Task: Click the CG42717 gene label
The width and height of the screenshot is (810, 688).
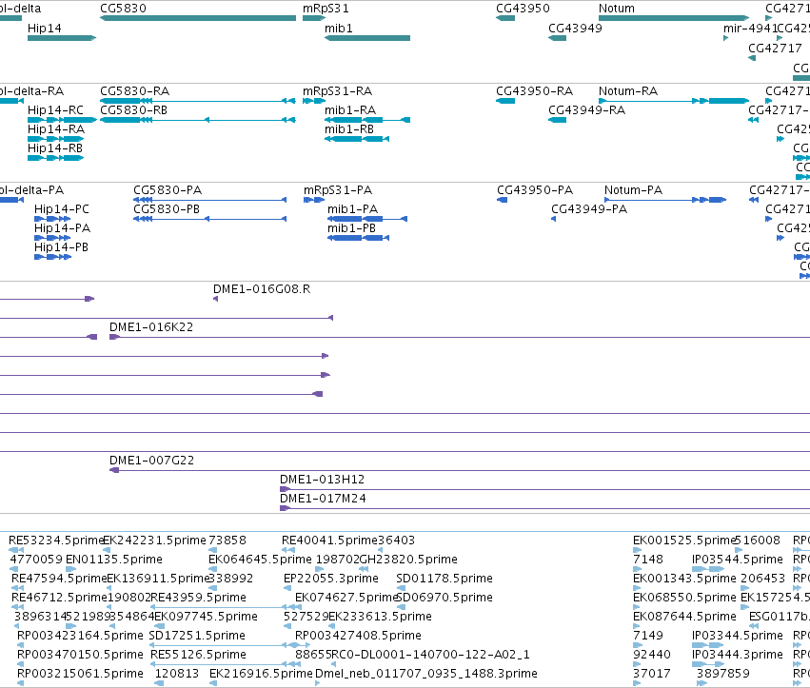Action: pyautogui.click(x=775, y=48)
